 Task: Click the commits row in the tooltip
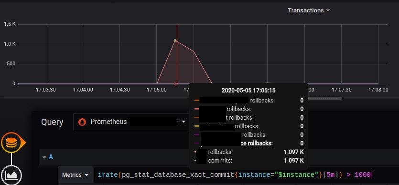(x=249, y=160)
